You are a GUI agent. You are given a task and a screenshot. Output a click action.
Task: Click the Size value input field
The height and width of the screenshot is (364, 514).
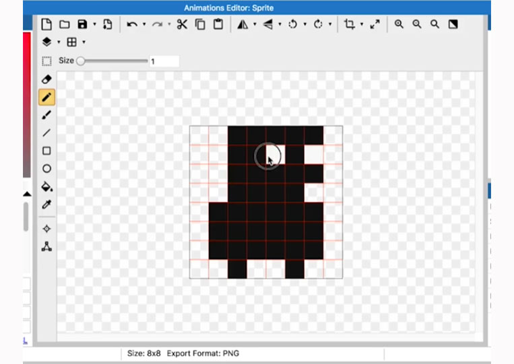tap(164, 61)
